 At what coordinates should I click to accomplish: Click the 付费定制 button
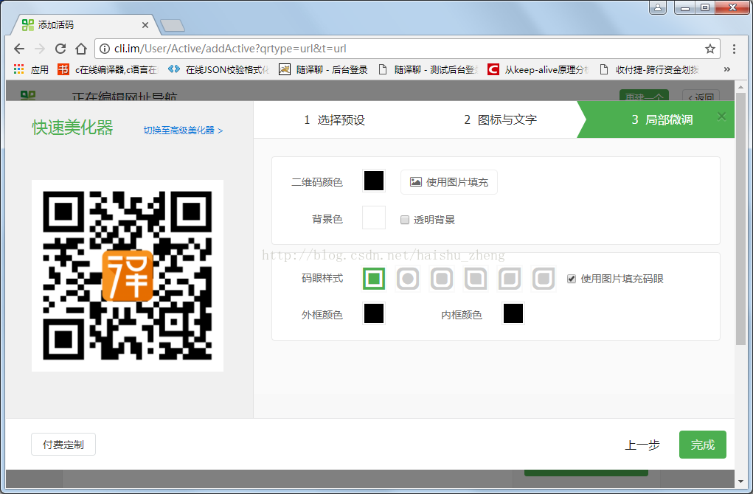pyautogui.click(x=63, y=445)
